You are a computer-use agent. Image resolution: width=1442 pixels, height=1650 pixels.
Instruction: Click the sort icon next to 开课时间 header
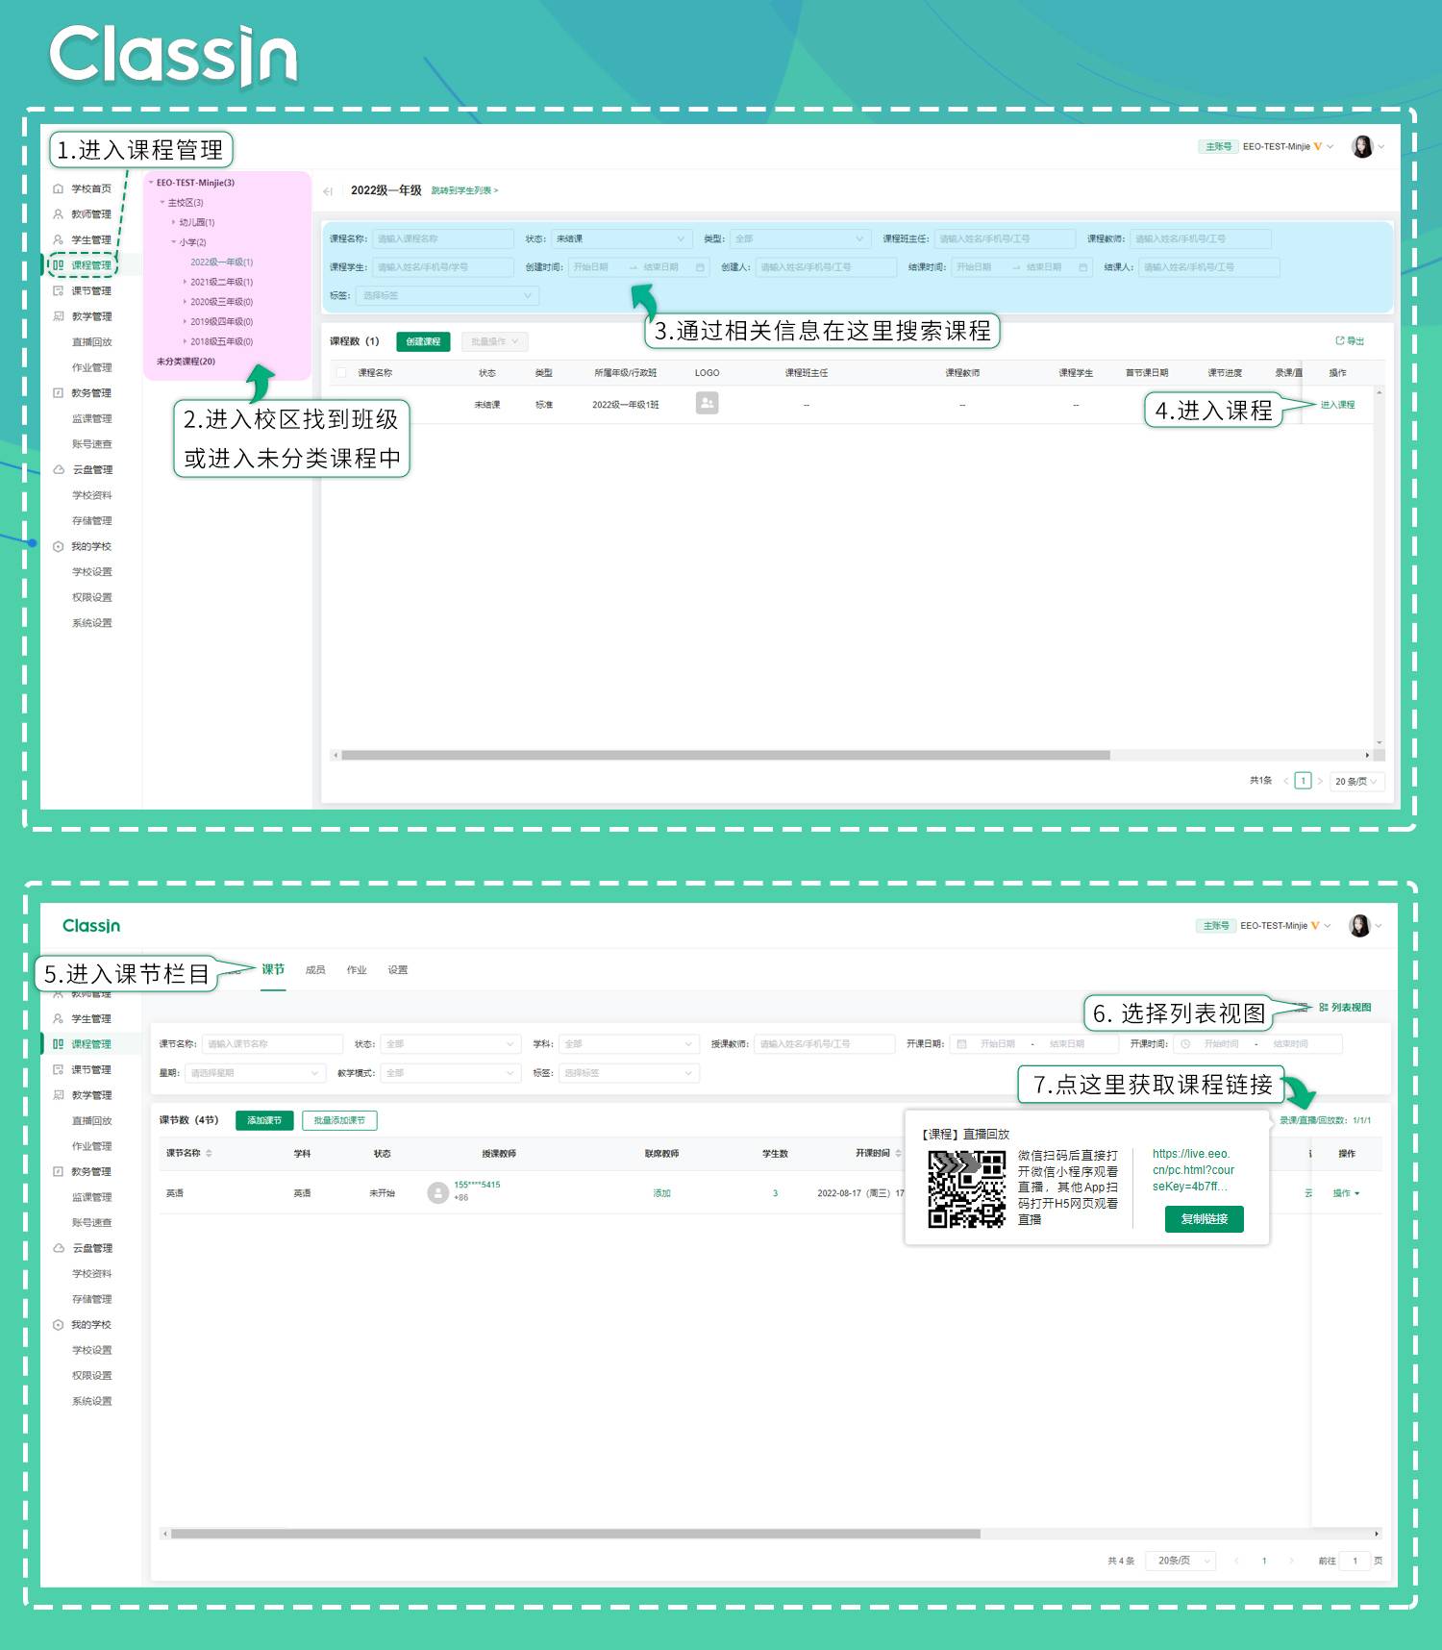tap(898, 1153)
